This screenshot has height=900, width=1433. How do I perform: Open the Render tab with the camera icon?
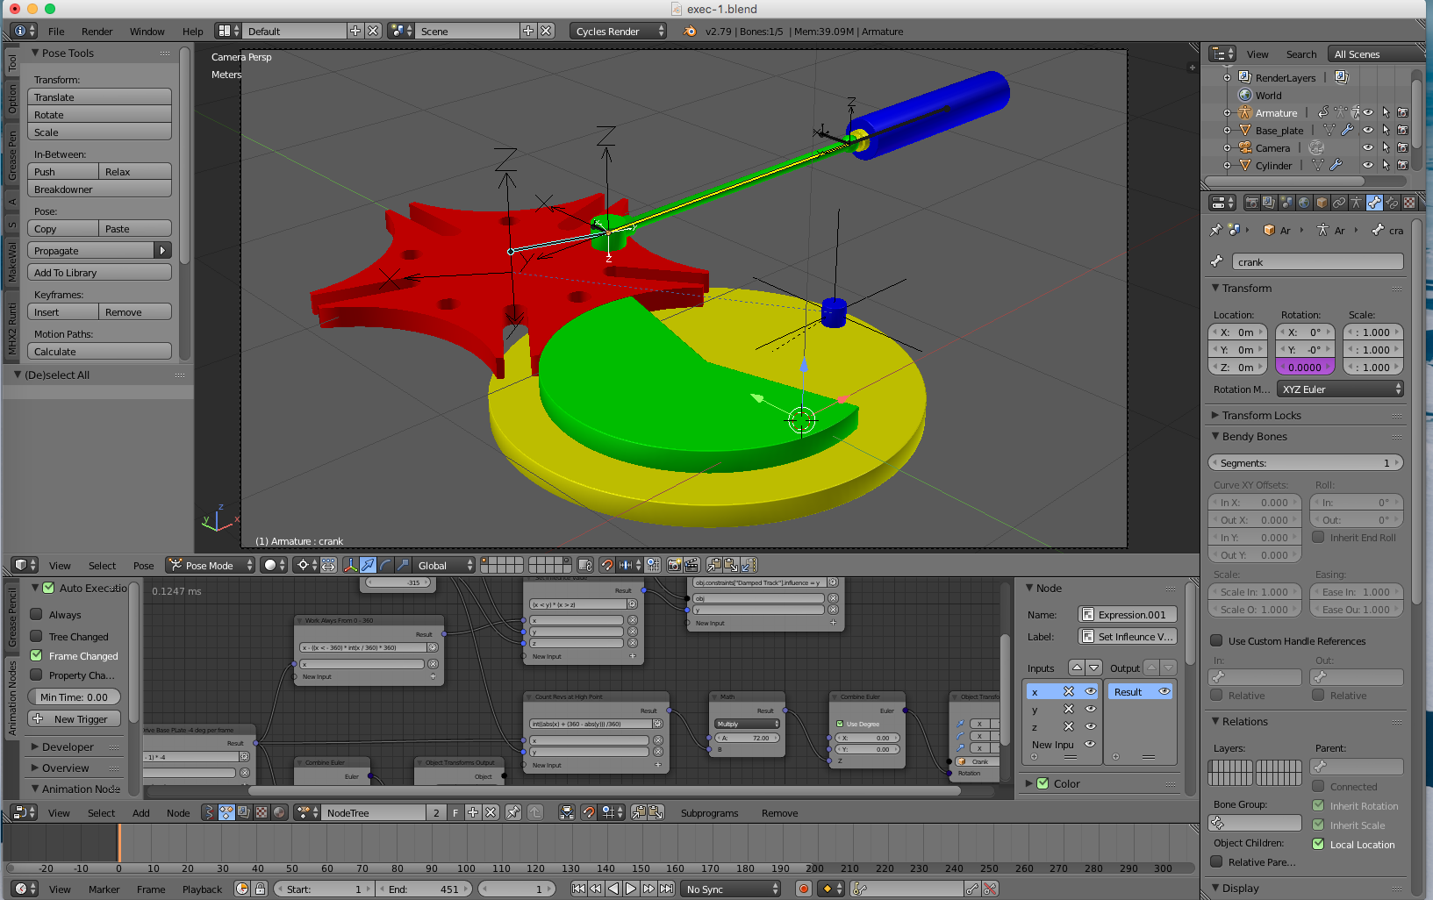[x=1253, y=202]
